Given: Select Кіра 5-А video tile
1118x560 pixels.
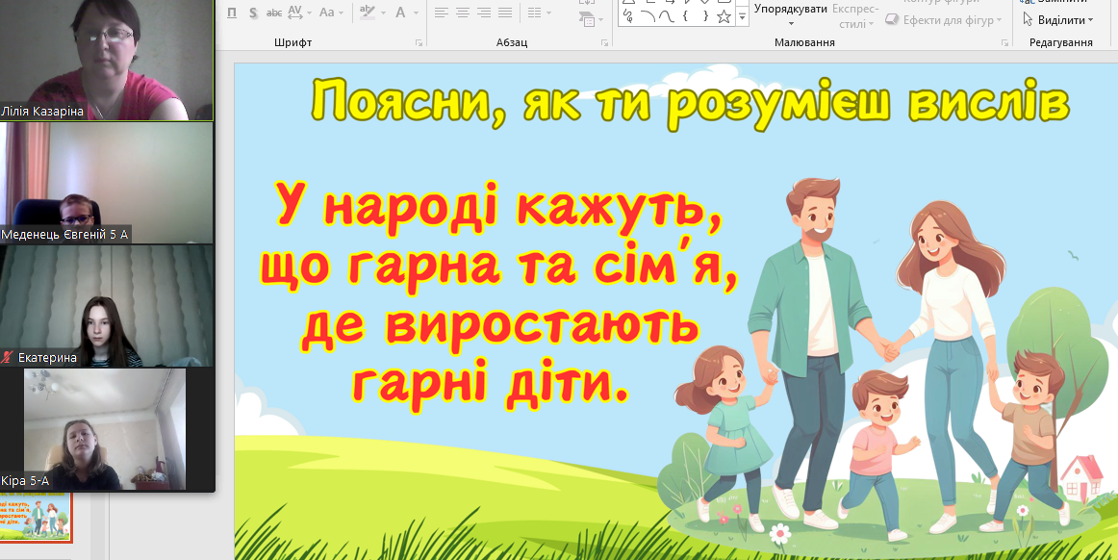Looking at the screenshot, I should click(105, 429).
